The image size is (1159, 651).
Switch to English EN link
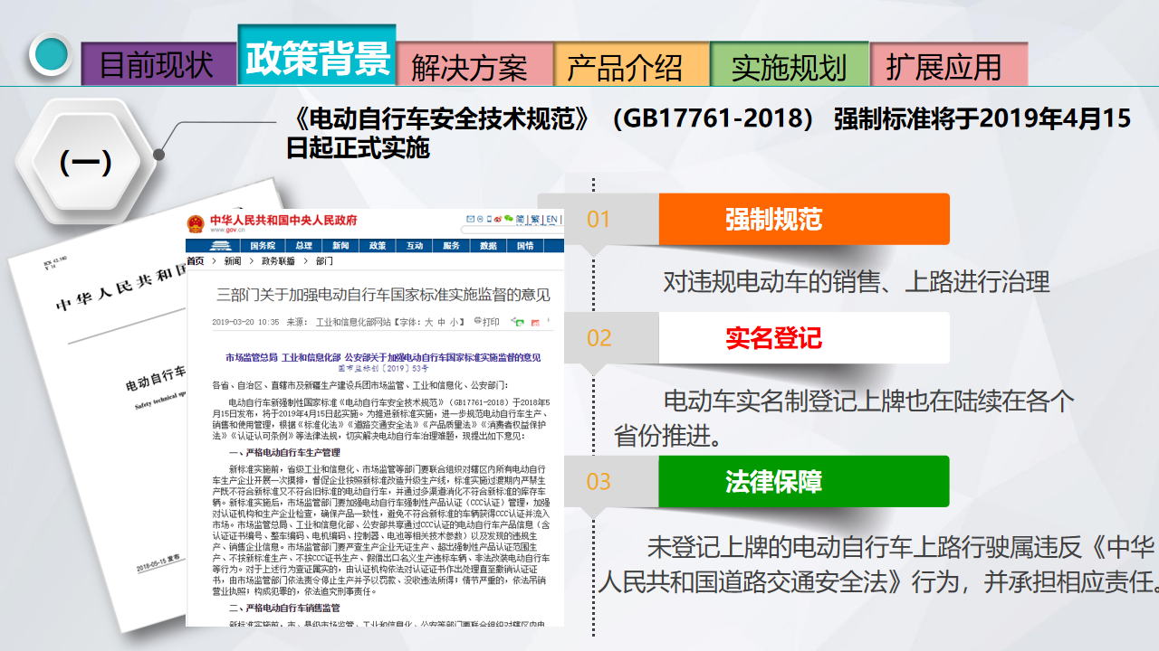pos(551,220)
